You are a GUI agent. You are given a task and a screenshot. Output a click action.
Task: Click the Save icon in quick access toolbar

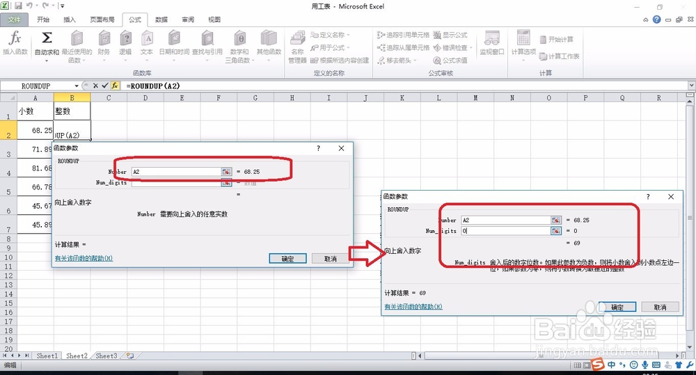point(18,6)
